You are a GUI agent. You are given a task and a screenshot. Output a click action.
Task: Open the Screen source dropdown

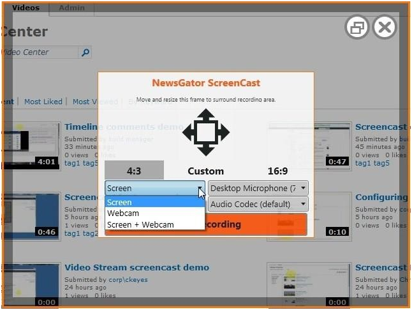[155, 188]
